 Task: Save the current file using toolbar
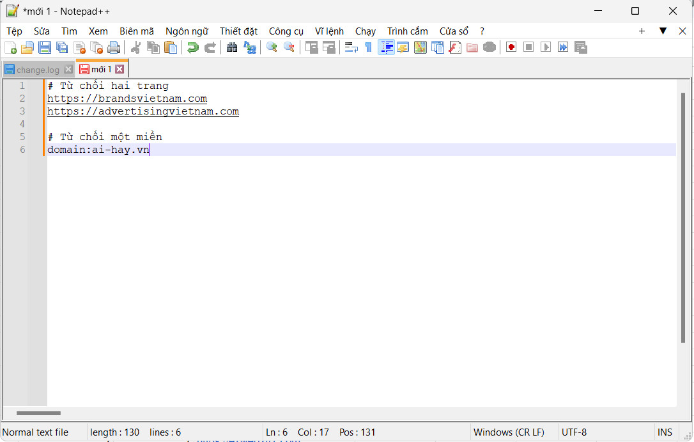click(x=45, y=47)
